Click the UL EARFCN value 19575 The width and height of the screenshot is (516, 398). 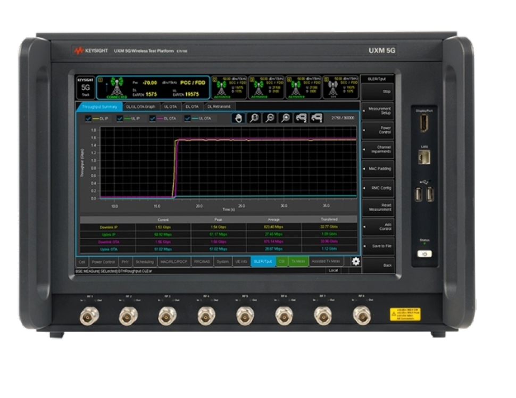tap(192, 94)
